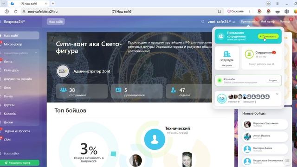Image resolution: width=297 pixels, height=167 pixels.
Task: Click the green Пригласить invite button
Action: (268, 36)
